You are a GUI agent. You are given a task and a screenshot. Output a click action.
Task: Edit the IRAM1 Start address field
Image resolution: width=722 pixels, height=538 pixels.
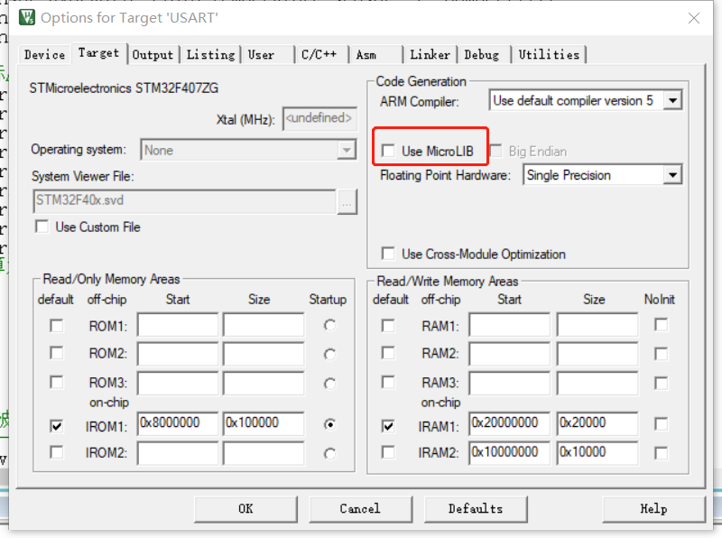(509, 422)
